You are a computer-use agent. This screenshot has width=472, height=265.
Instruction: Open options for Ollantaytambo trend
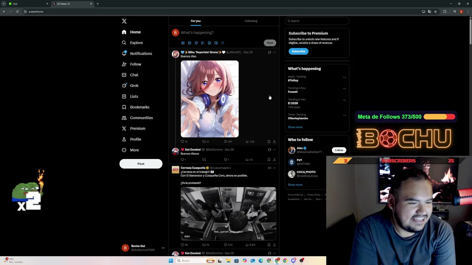(x=344, y=115)
